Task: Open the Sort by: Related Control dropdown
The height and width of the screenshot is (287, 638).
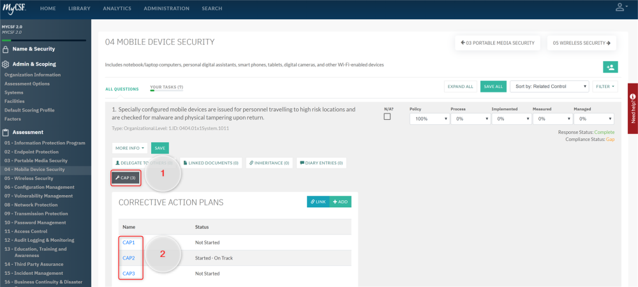Action: coord(549,86)
